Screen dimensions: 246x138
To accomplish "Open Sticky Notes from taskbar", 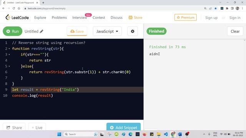I will click(151, 134).
